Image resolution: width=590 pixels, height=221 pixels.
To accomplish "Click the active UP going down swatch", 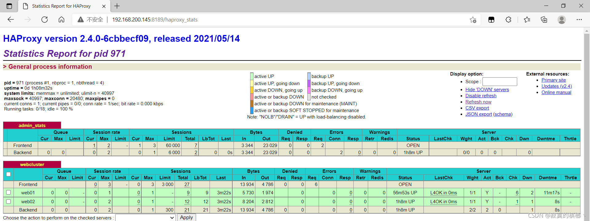I will 252,83.
